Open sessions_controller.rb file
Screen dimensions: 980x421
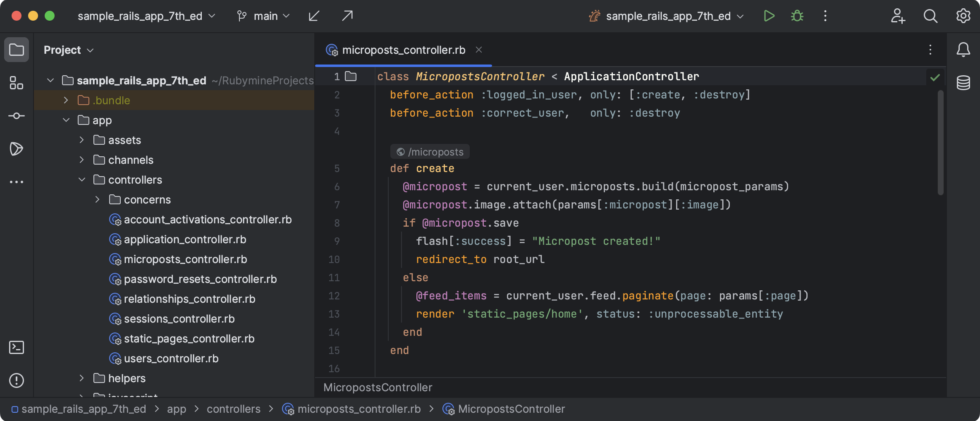(x=172, y=319)
